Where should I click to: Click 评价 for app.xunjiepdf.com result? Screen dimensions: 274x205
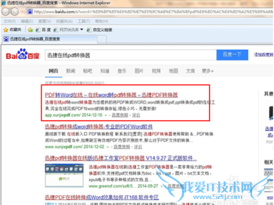136,115
